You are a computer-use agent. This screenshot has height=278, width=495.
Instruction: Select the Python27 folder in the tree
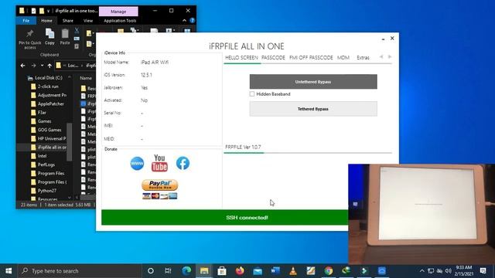[47, 191]
